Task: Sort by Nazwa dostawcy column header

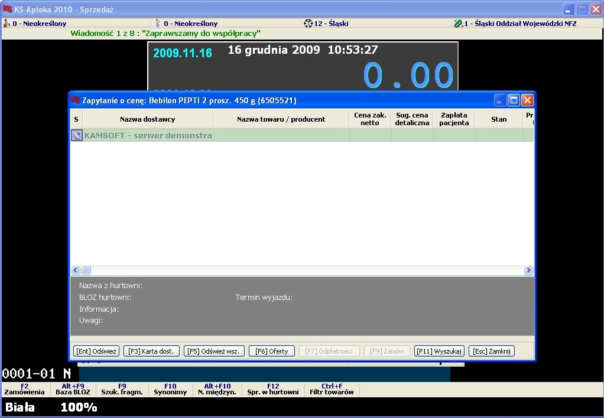Action: (148, 119)
